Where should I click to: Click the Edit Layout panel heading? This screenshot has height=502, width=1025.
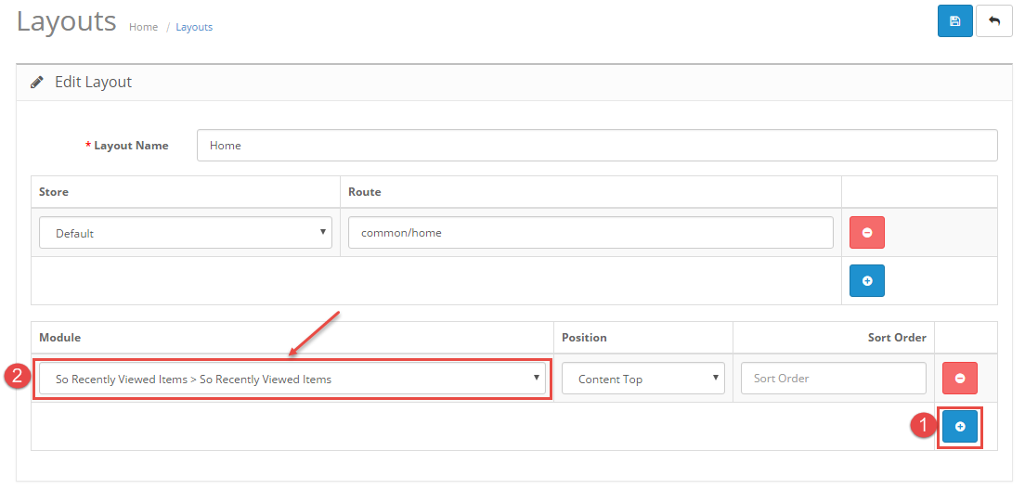point(93,83)
